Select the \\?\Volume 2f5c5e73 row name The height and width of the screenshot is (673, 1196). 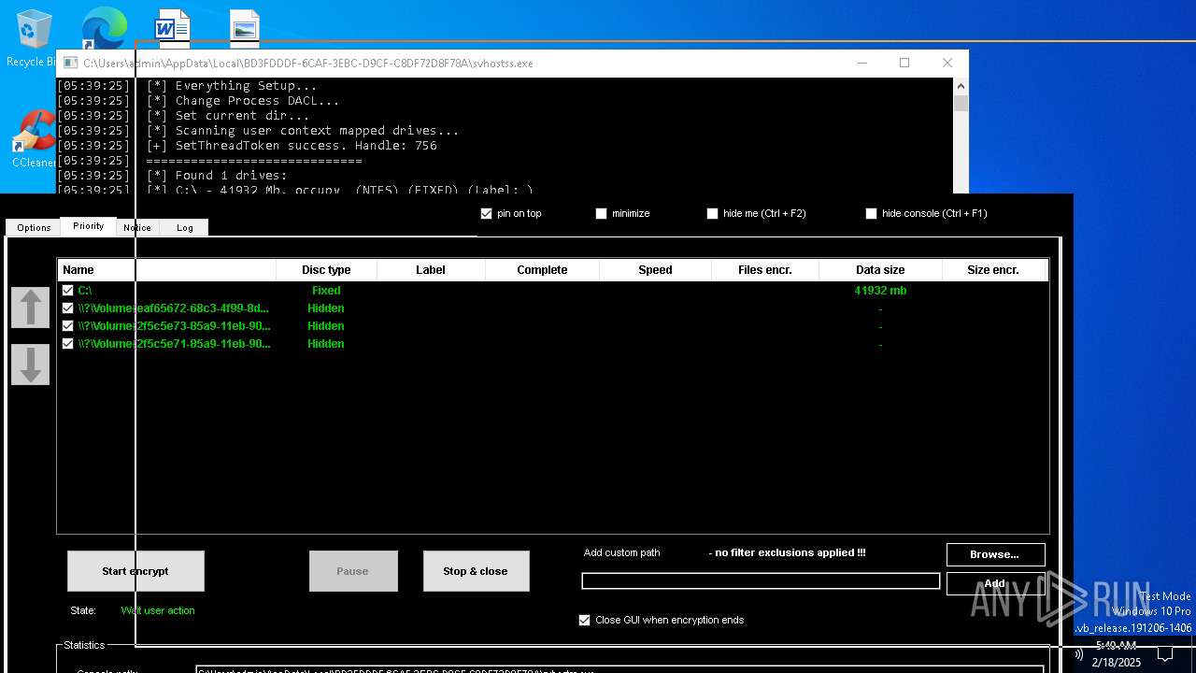pyautogui.click(x=174, y=326)
